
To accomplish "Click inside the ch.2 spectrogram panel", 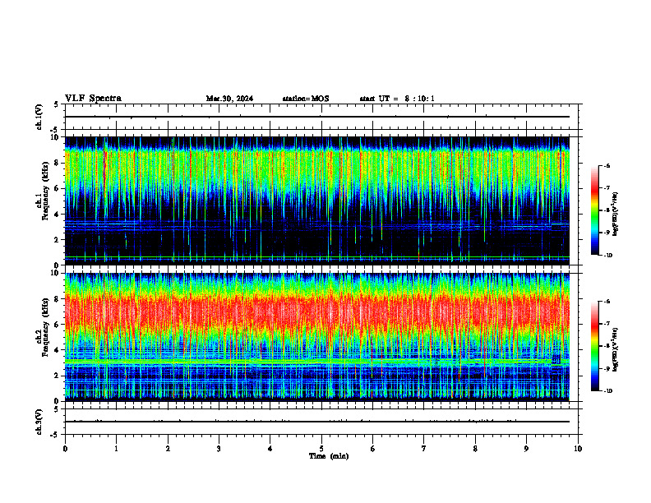I will tap(317, 337).
